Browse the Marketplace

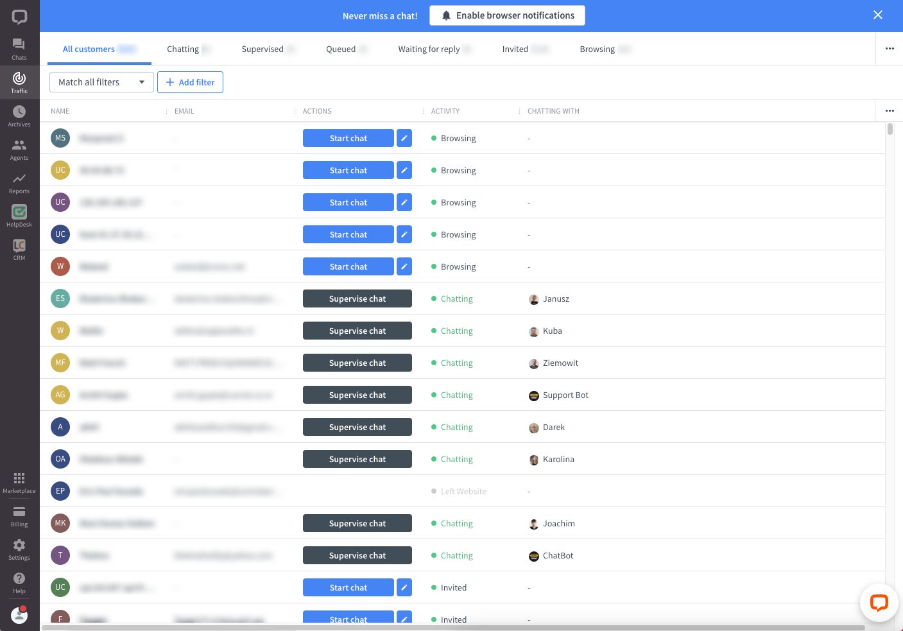pyautogui.click(x=19, y=481)
